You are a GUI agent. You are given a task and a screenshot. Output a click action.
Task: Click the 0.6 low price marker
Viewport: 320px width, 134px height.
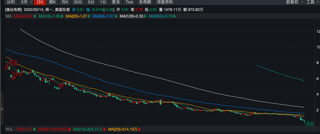310,124
